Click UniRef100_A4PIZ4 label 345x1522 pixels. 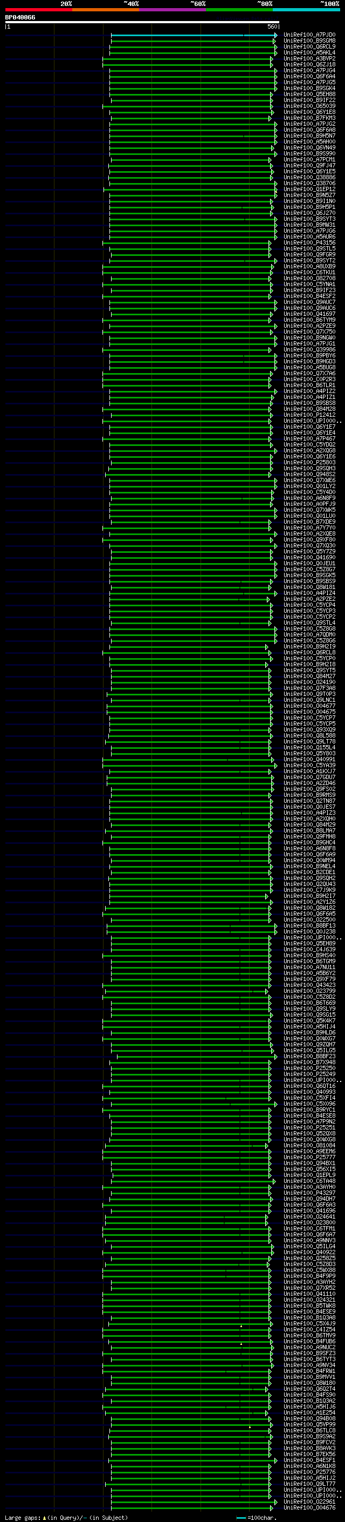(309, 593)
